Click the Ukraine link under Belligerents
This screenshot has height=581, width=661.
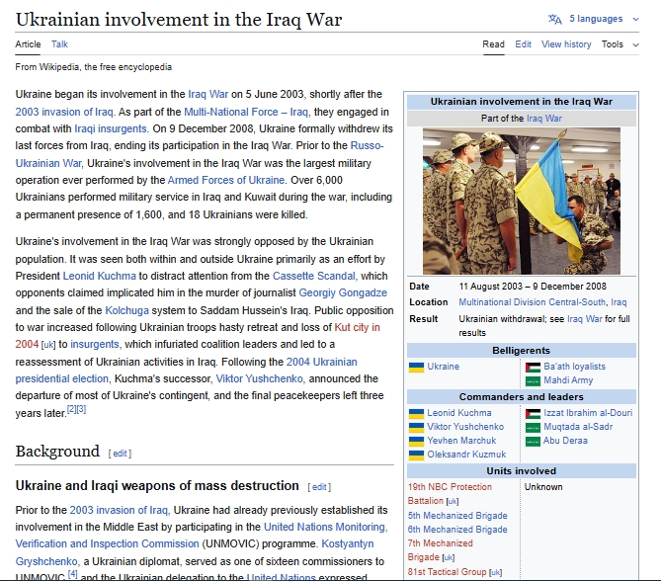(x=443, y=367)
